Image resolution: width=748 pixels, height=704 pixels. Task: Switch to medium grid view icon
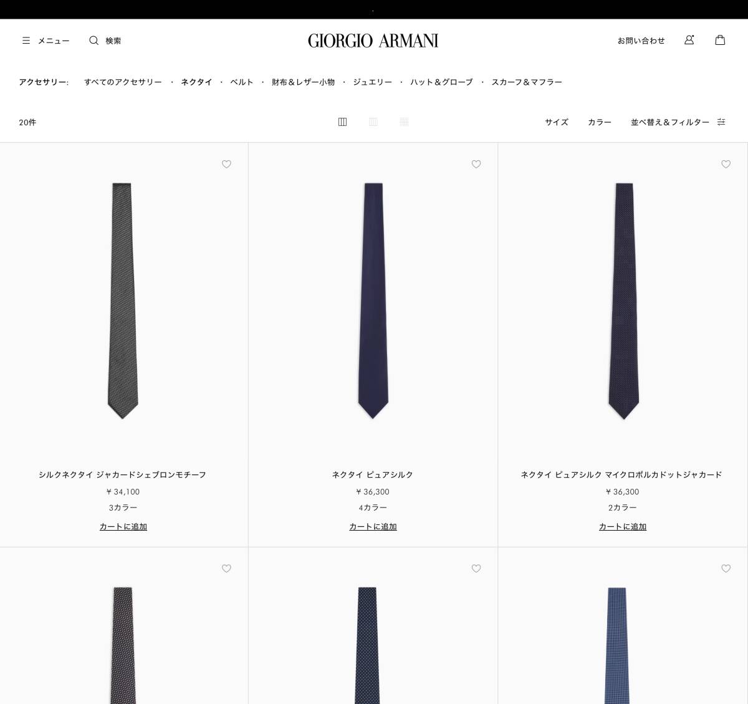tap(373, 122)
